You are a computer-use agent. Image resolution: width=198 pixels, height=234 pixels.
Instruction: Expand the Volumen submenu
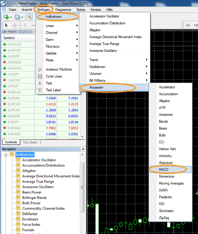[x=115, y=74]
